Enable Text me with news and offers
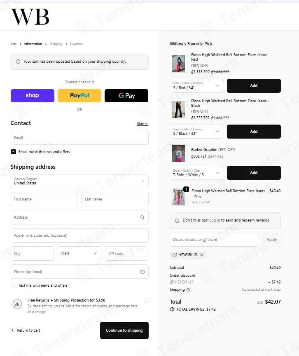Viewport: 299px width, 356px height. pyautogui.click(x=14, y=285)
